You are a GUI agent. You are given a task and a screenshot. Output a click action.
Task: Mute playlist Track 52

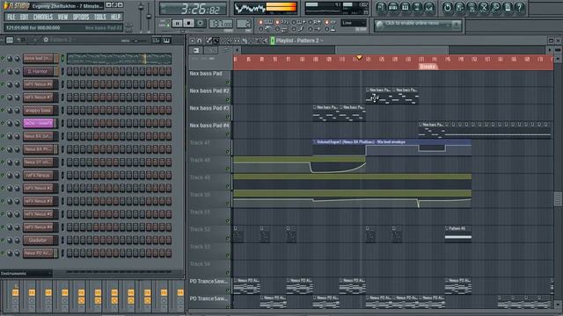pos(227,239)
